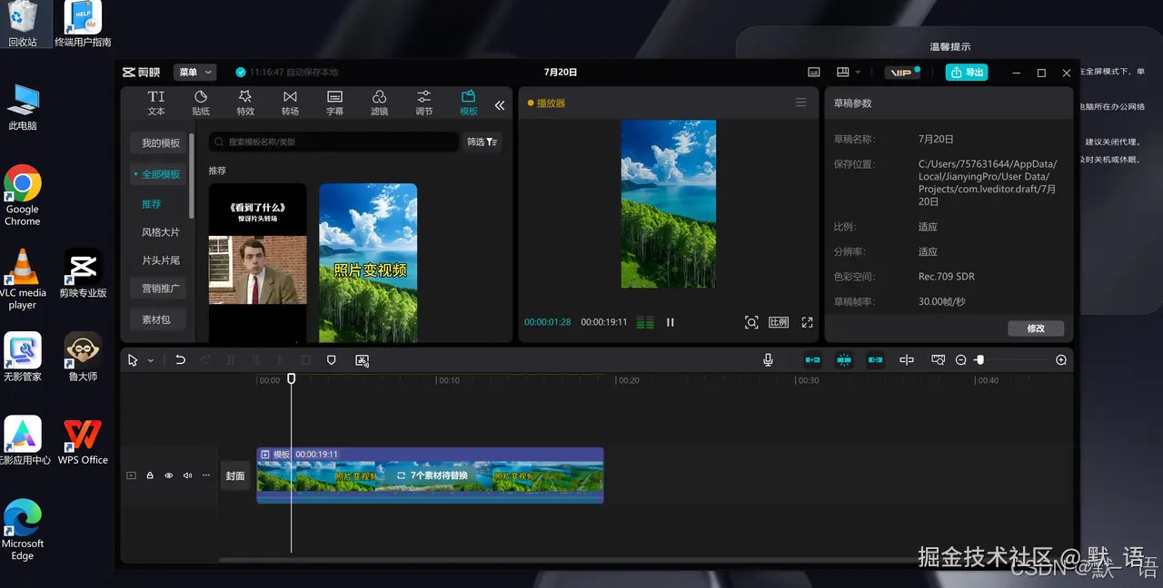Open the 筛选 filter dropdown
Viewport: 1163px width, 588px height.
coord(482,142)
